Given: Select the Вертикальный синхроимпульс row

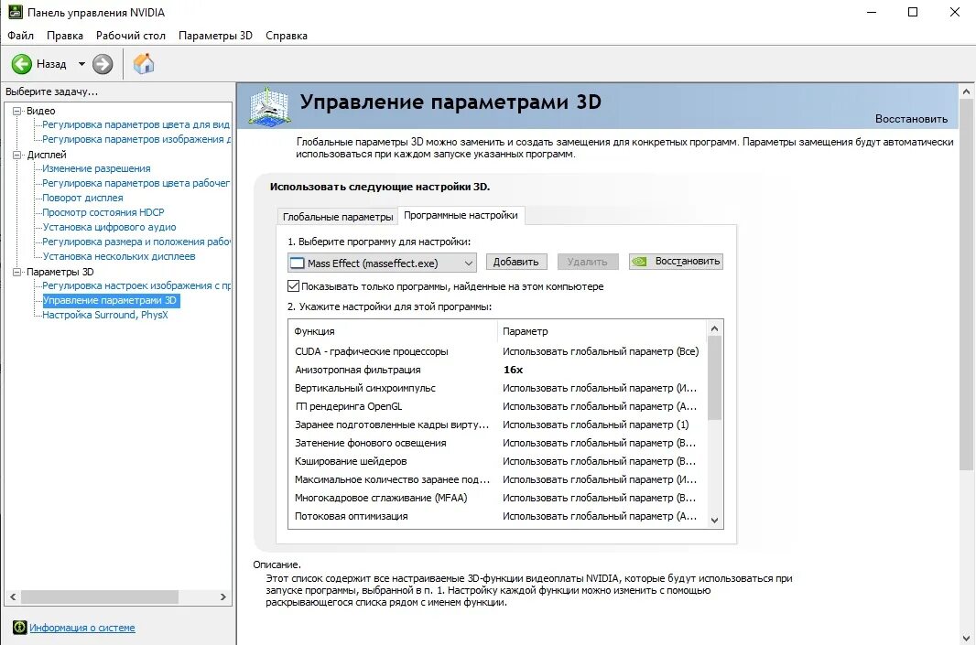Looking at the screenshot, I should pos(497,388).
